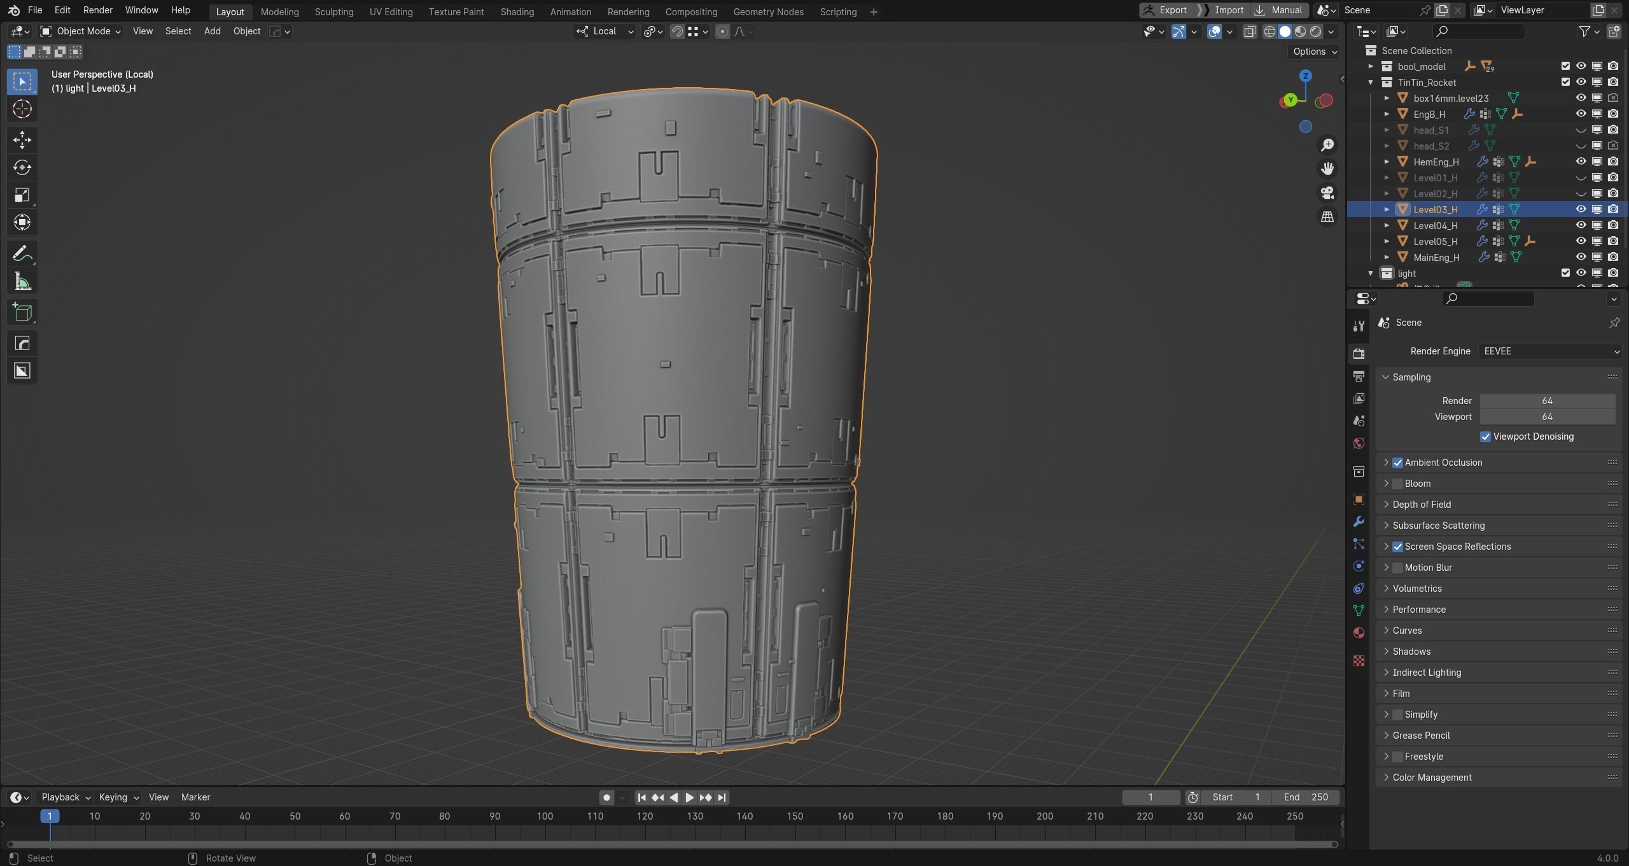1629x866 pixels.
Task: Expand the Shadows panel
Action: click(1411, 651)
